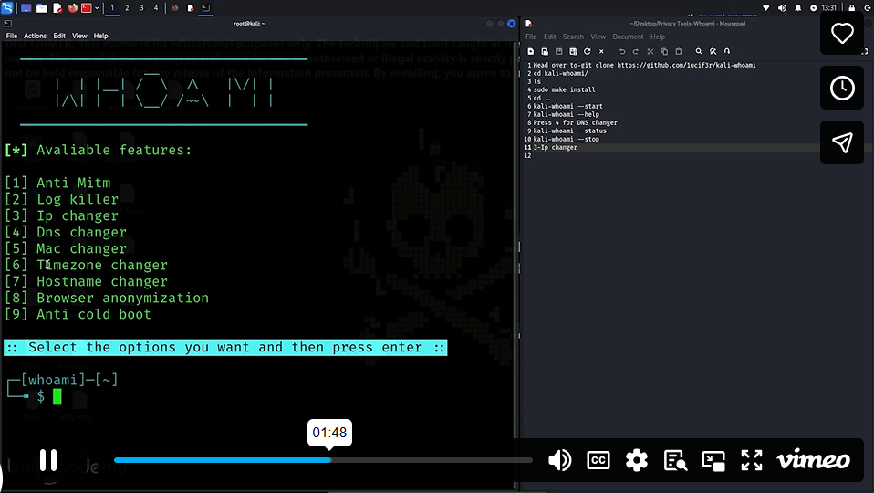Click the Vimeo logo link

(813, 460)
